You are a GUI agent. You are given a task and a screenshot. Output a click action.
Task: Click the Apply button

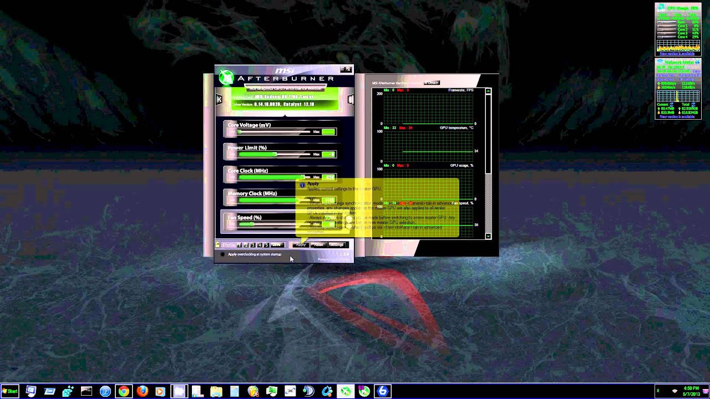point(301,245)
